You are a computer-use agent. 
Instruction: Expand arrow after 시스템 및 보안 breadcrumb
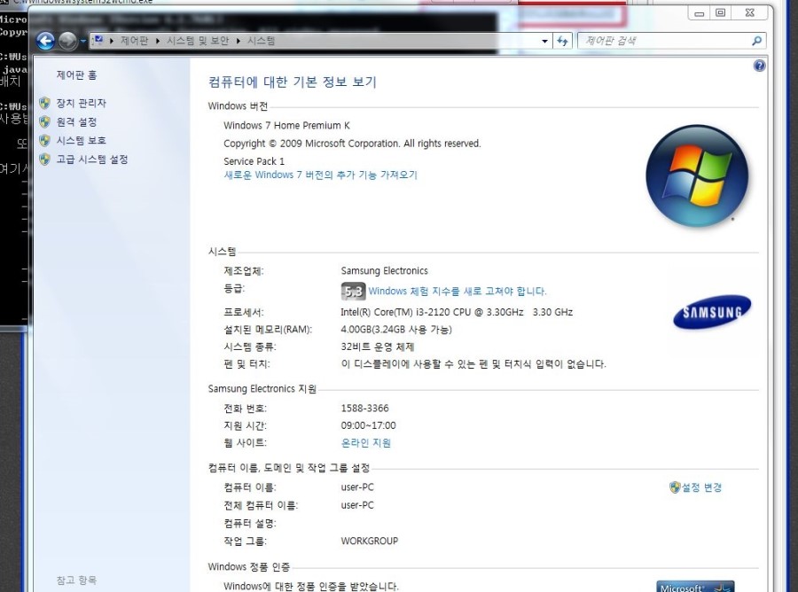(x=239, y=41)
